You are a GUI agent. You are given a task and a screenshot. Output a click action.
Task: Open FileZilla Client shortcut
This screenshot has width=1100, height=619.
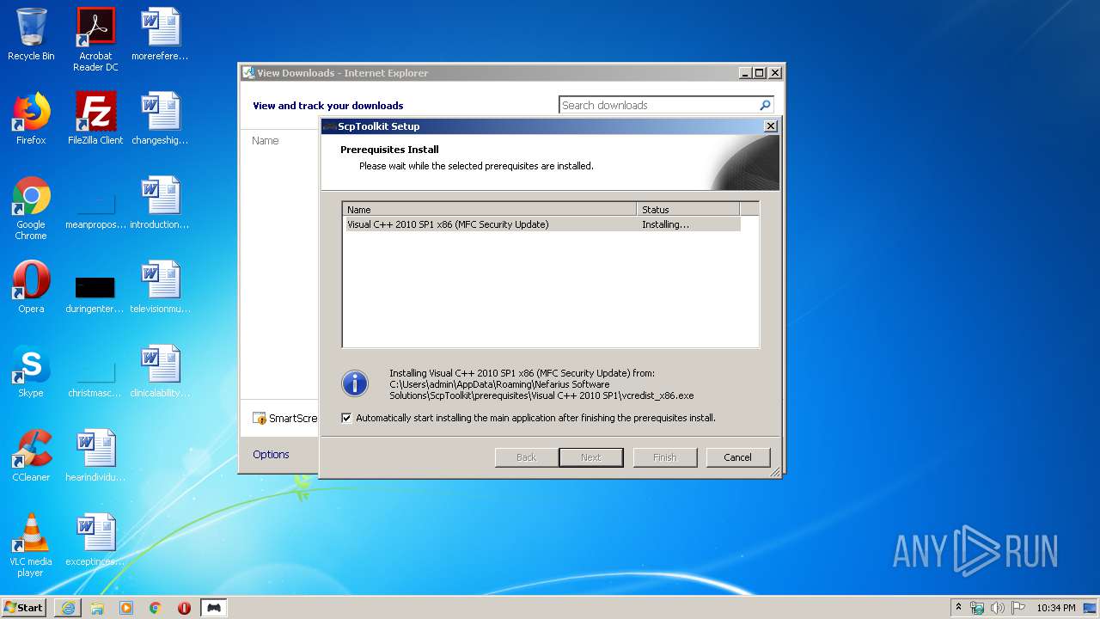pos(95,119)
